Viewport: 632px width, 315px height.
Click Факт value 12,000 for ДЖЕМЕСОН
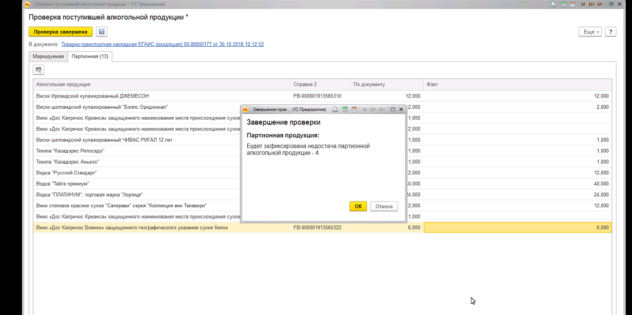click(x=518, y=96)
